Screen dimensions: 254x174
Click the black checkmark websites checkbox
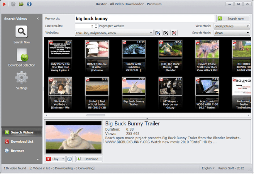point(166,33)
